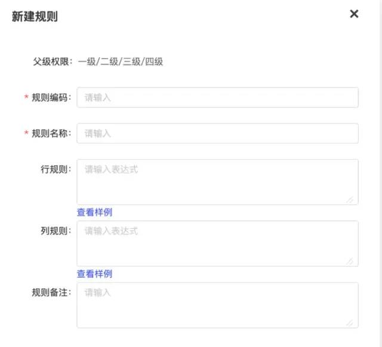Viewport: 382px width, 347px height.
Task: Click the 一级/二级/三级/四级 permission path text
Action: coord(120,61)
